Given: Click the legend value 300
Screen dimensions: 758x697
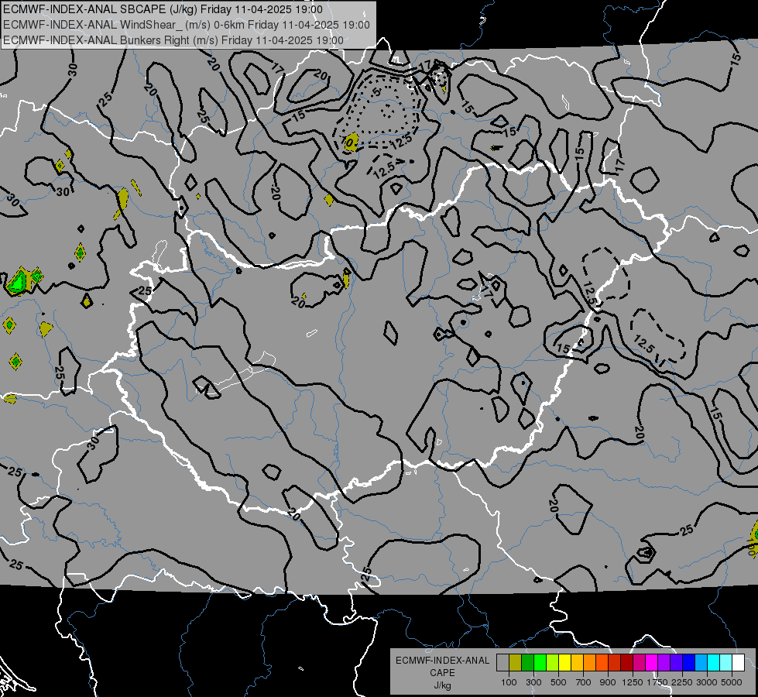Looking at the screenshot, I should point(533,682).
